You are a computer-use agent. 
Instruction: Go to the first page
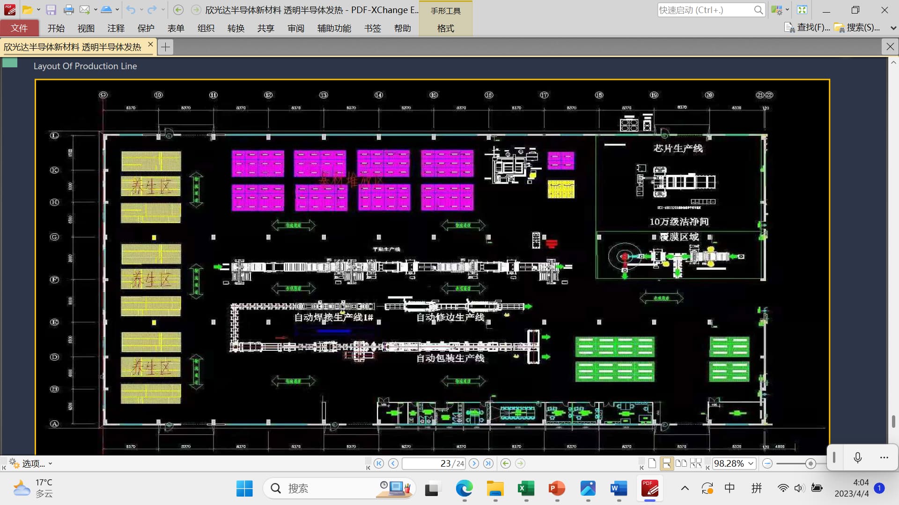point(379,463)
